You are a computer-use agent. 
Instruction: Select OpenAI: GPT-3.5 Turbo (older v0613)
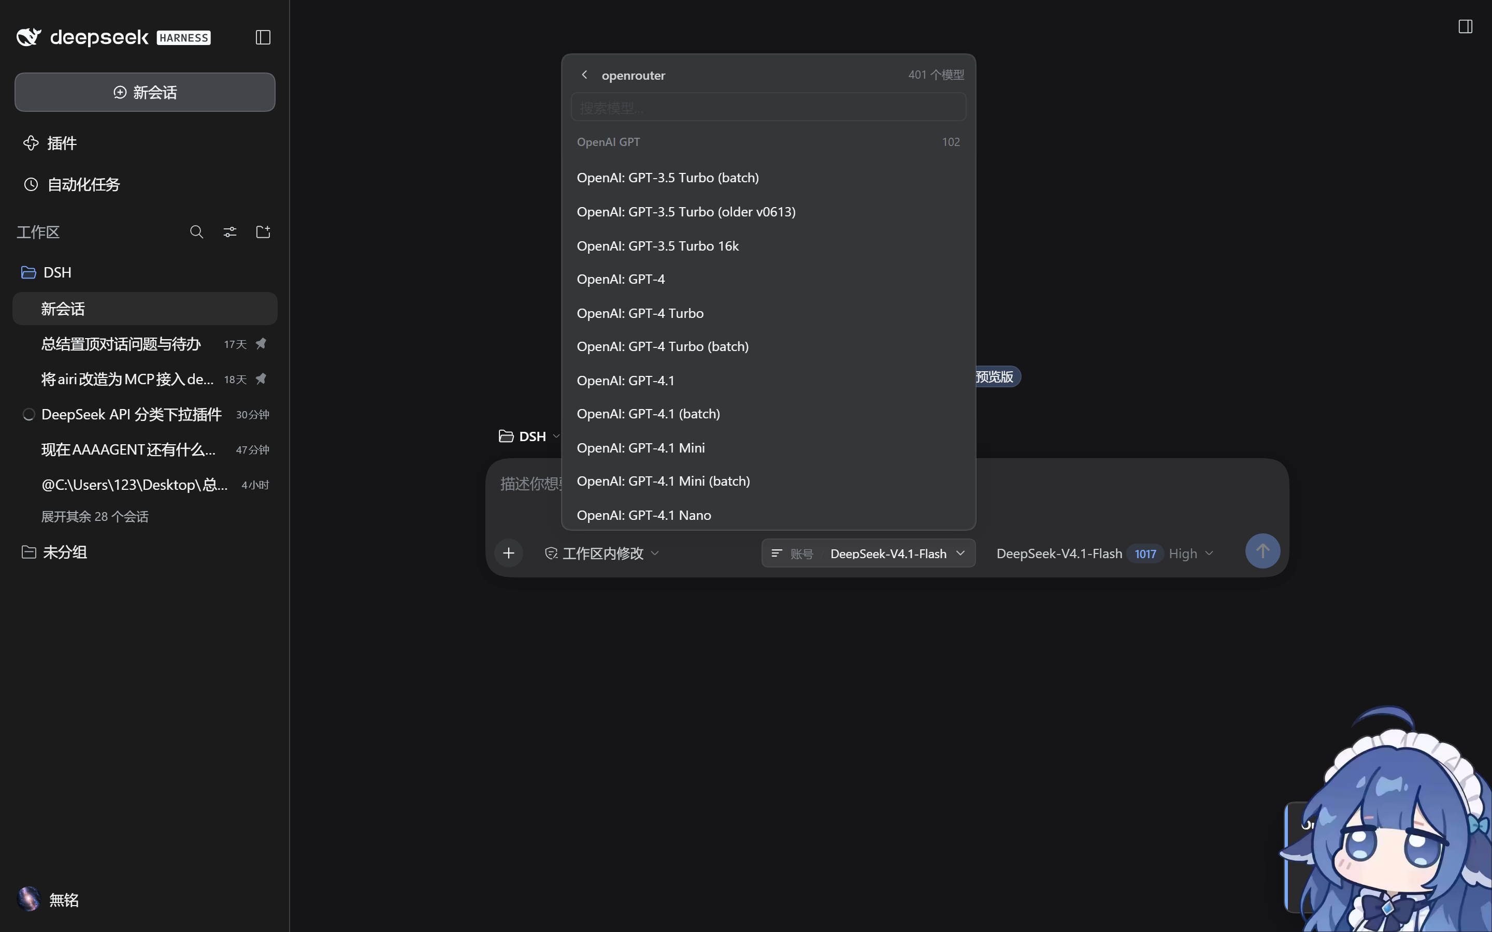[768, 211]
